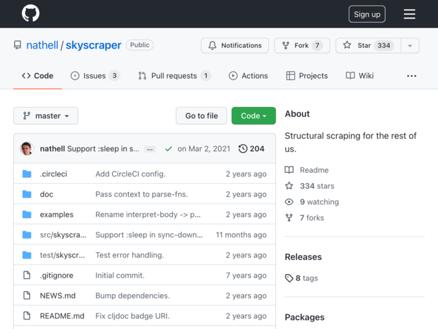Open the 'Add CircleCI config.' commit
438x329 pixels.
pos(131,174)
